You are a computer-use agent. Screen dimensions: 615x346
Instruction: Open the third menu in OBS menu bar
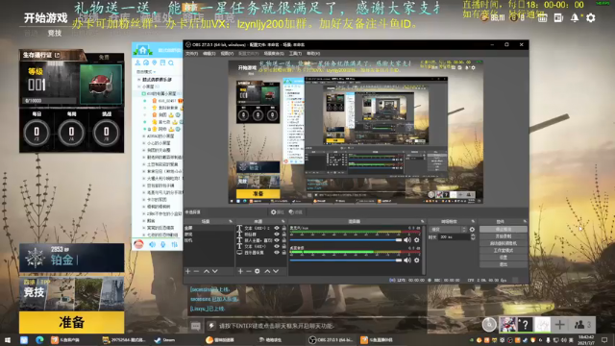pyautogui.click(x=227, y=54)
